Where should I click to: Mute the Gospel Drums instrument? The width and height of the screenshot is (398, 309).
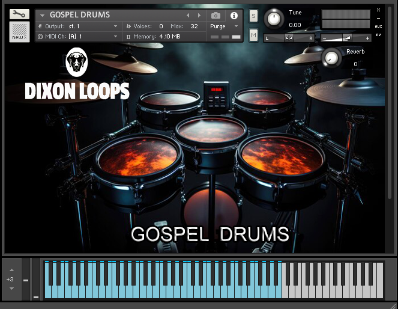pos(253,35)
